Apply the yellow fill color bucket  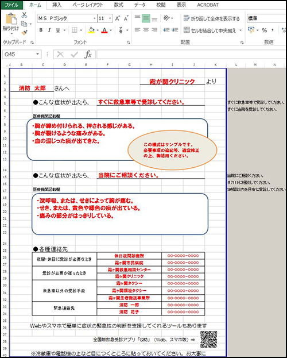click(x=91, y=30)
